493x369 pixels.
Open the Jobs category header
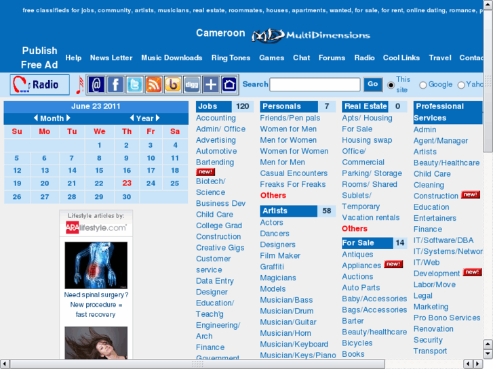(x=208, y=106)
